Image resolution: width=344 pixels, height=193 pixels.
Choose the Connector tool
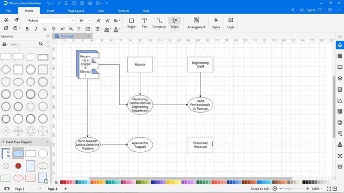[159, 23]
